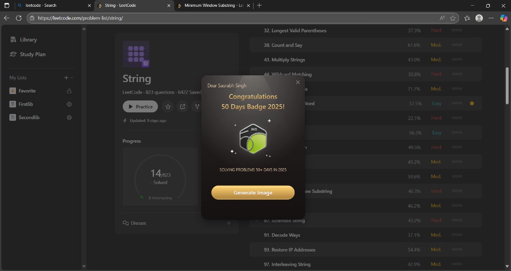Screen dimensions: 511x271
Task: Click the fork icon beside the Practice button
Action: click(x=197, y=107)
